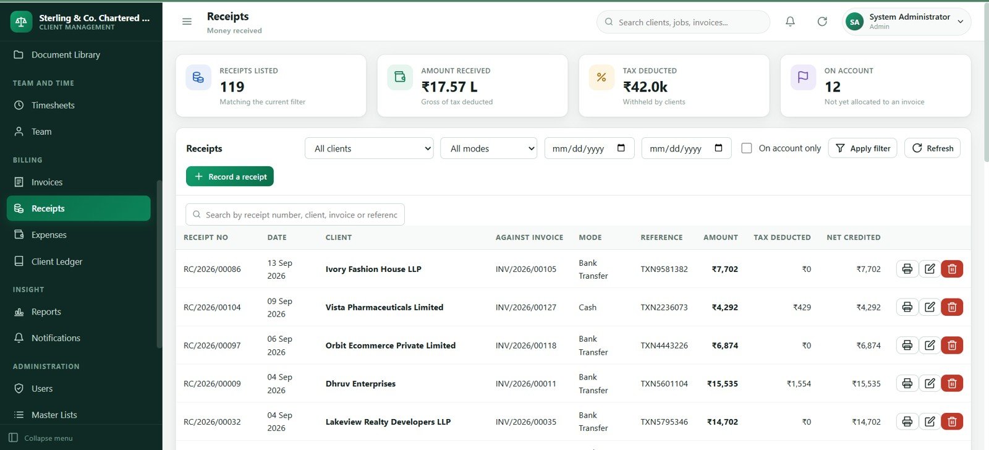Viewport: 989px width, 450px height.
Task: Open Document Library in sidebar
Action: point(79,54)
